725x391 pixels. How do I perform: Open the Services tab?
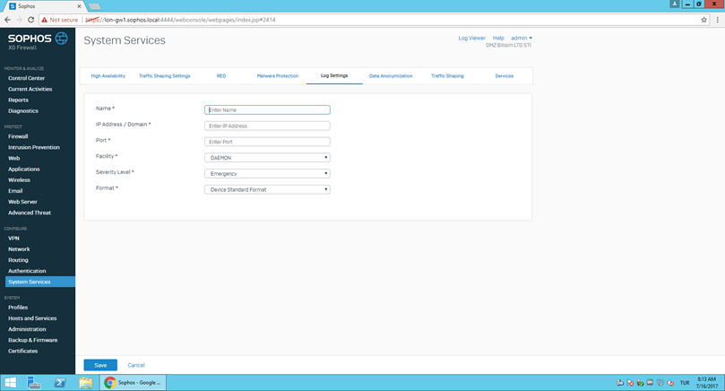tap(504, 76)
